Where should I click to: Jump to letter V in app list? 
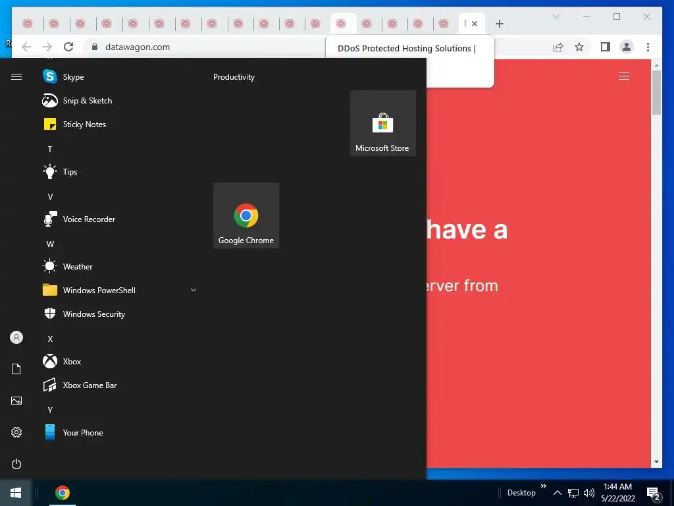50,196
